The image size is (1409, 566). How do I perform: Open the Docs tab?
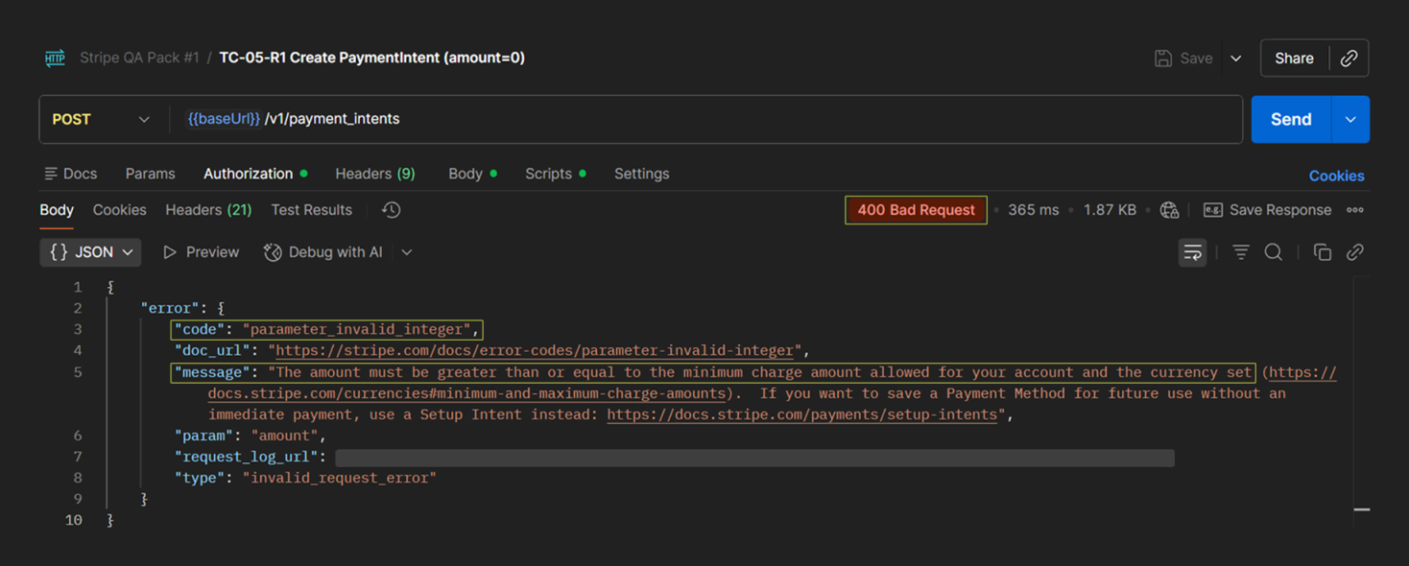[70, 174]
